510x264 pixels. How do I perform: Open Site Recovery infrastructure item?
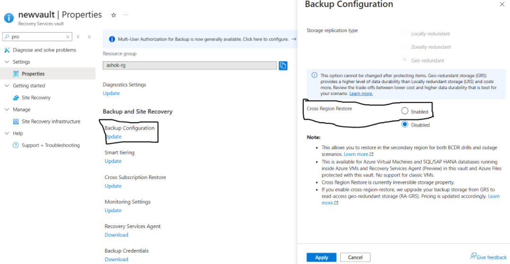(x=51, y=121)
